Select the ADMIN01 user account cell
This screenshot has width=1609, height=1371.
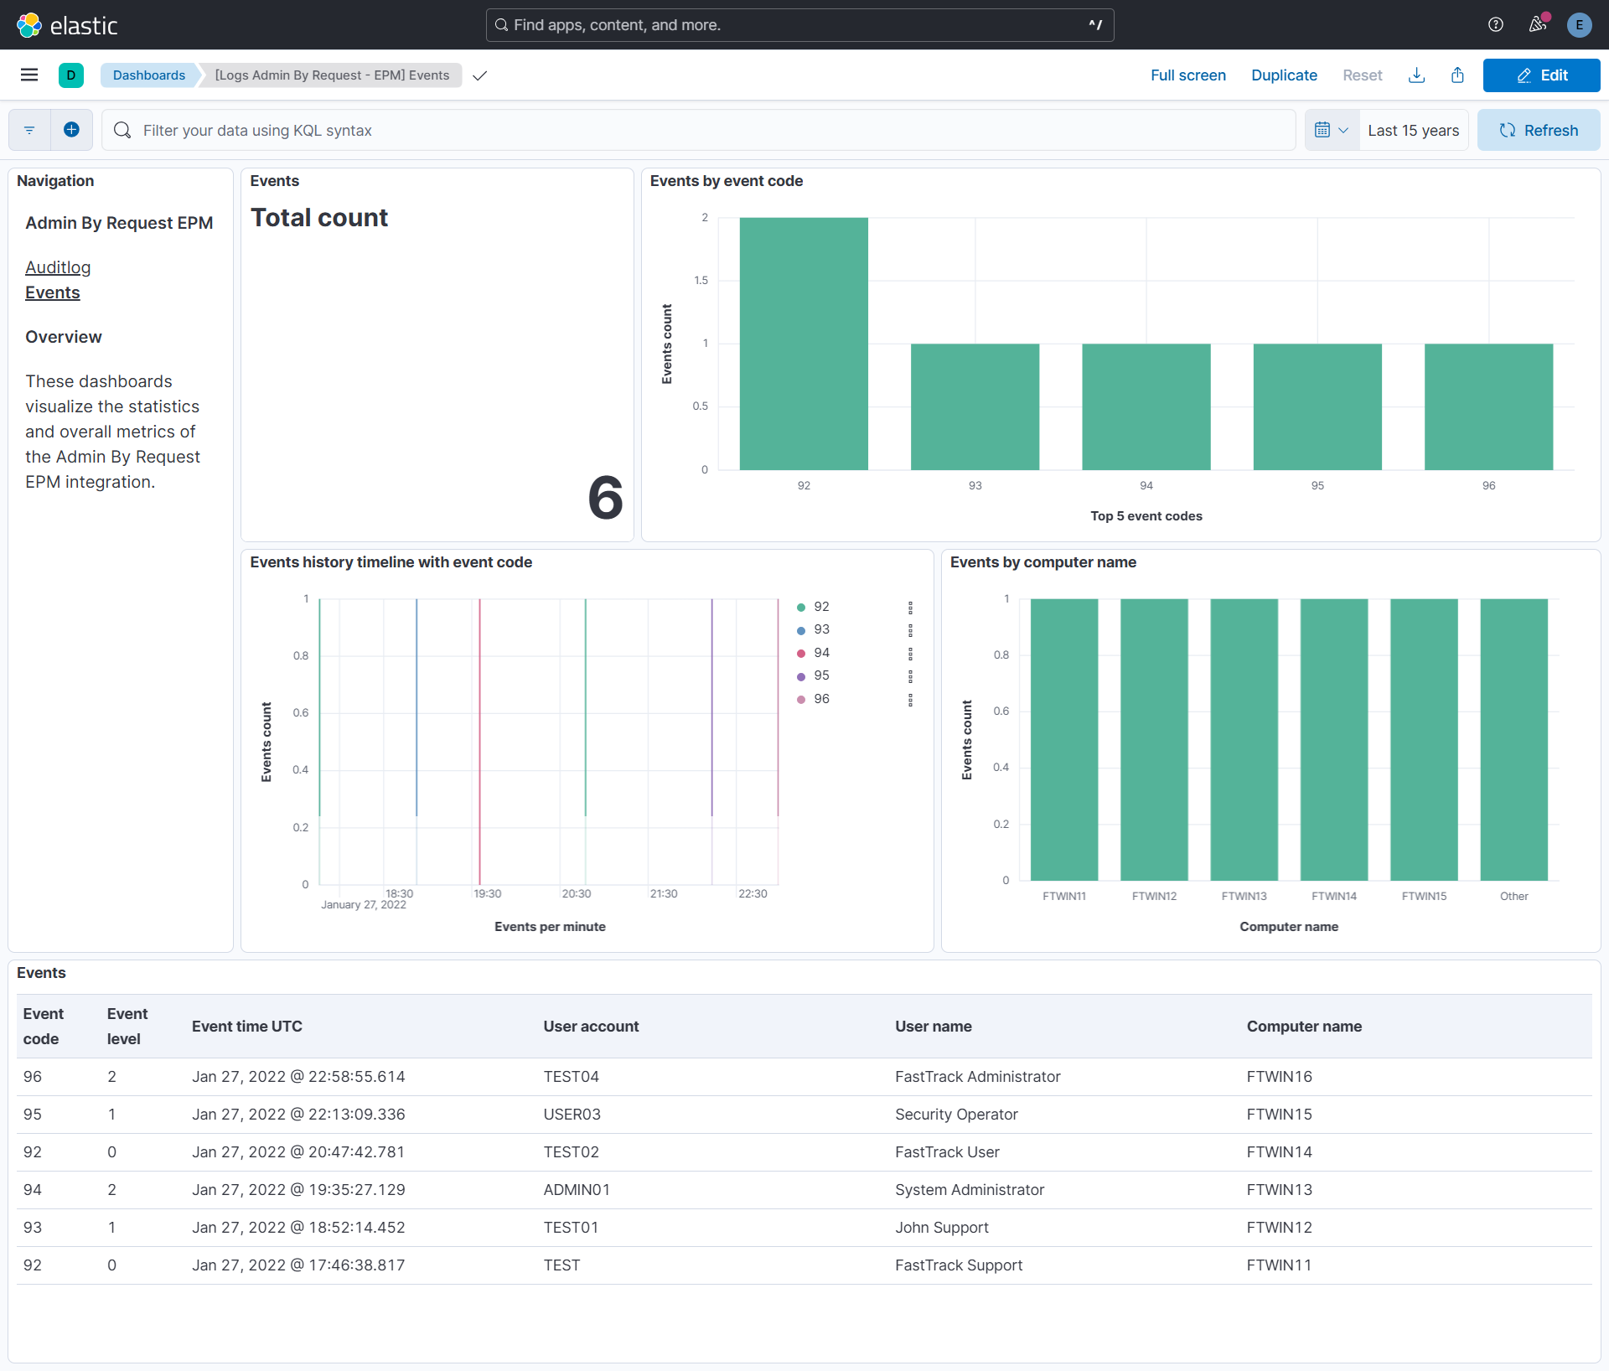pos(577,1190)
